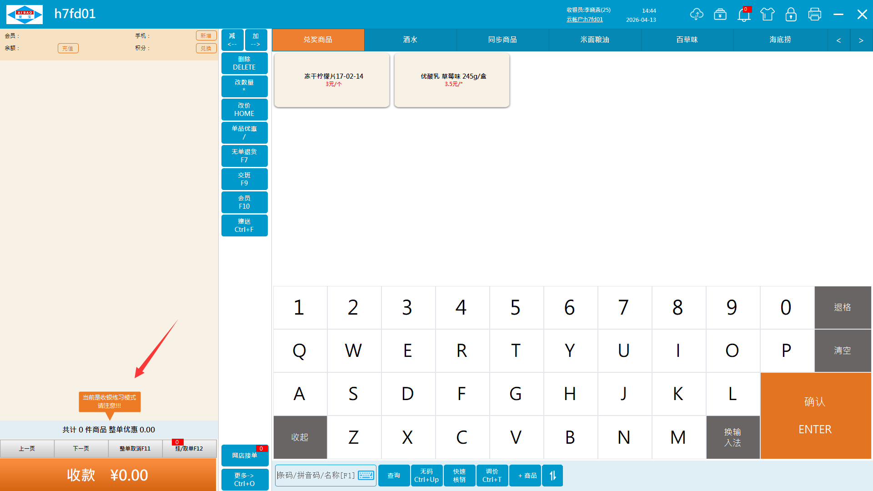Click the shirt skin theme icon

click(767, 14)
